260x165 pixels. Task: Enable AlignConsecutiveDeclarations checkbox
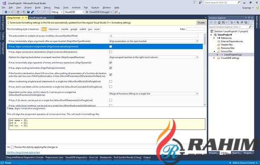pyautogui.click(x=110, y=52)
